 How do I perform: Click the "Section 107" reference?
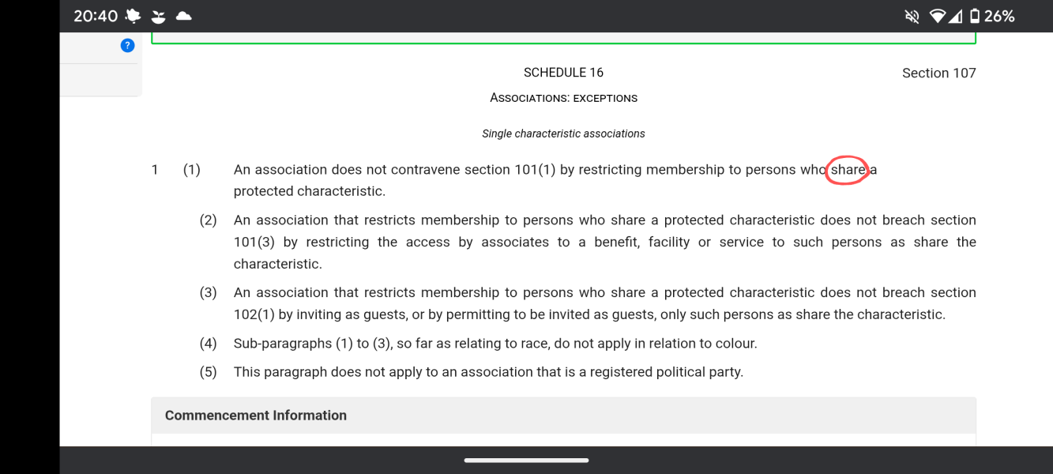point(938,73)
